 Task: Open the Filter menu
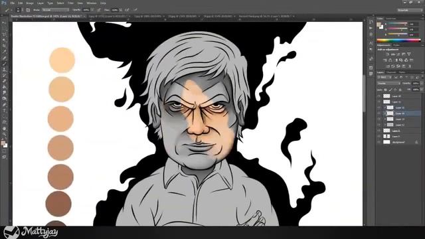[x=71, y=3]
